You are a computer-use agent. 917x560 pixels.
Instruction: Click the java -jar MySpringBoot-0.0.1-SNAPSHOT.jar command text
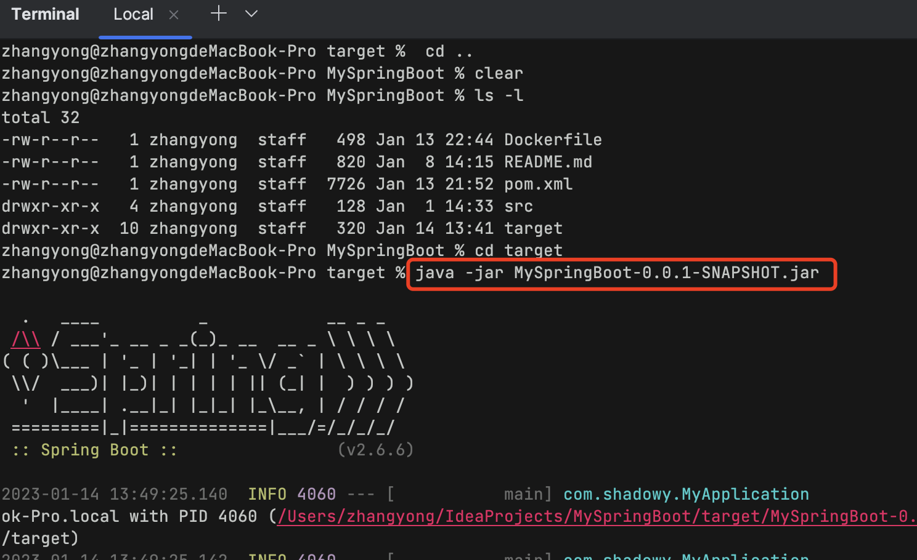[x=617, y=273]
